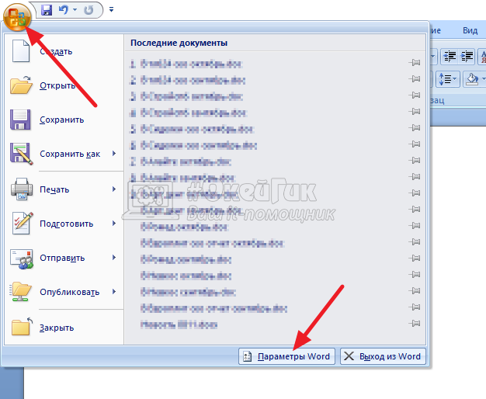Expand the Сохранить как submenu arrow
Screen dimensions: 486x399
[114, 154]
